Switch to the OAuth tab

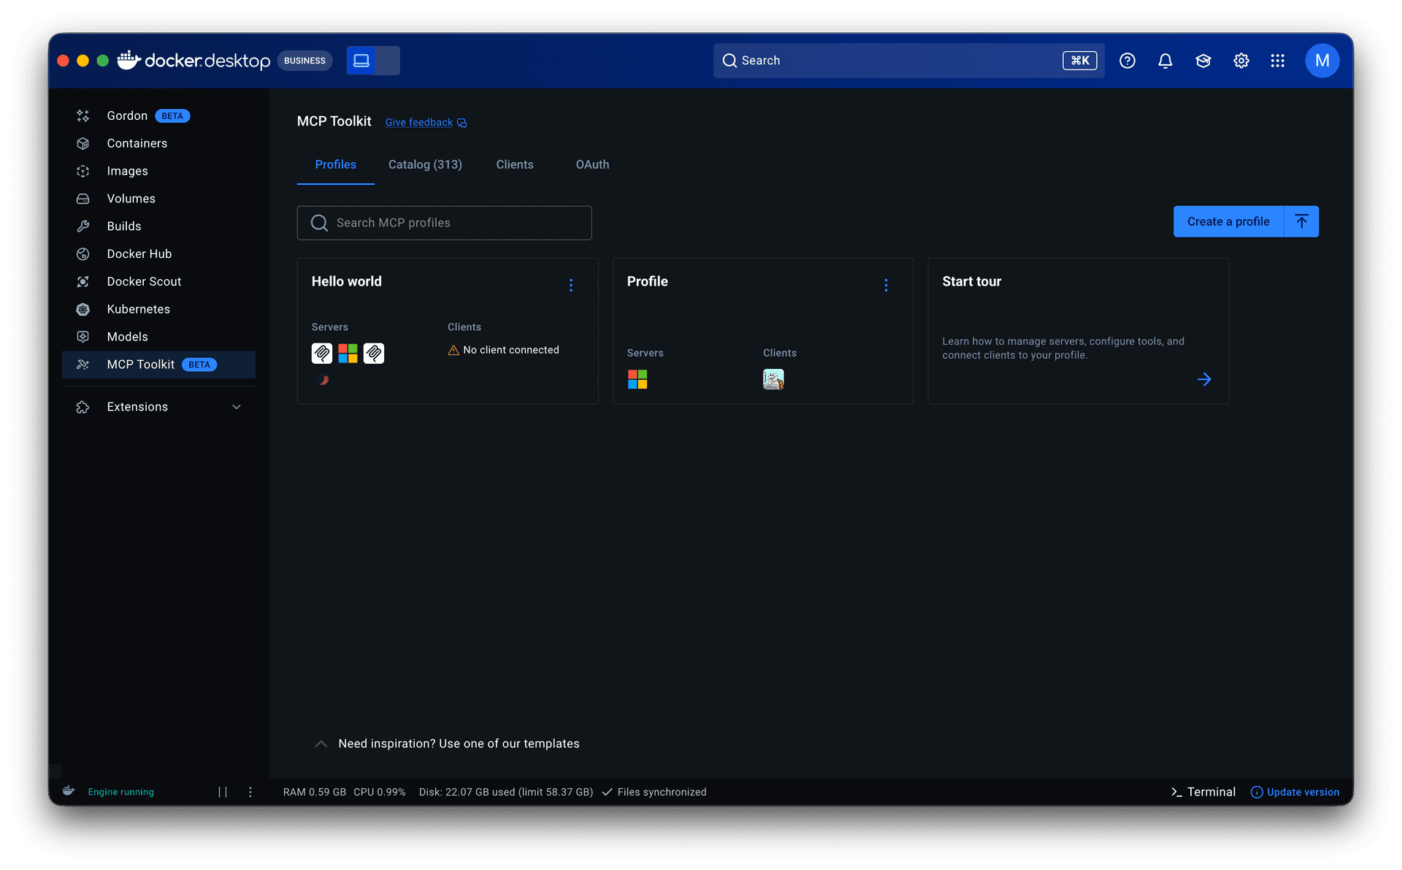(591, 164)
